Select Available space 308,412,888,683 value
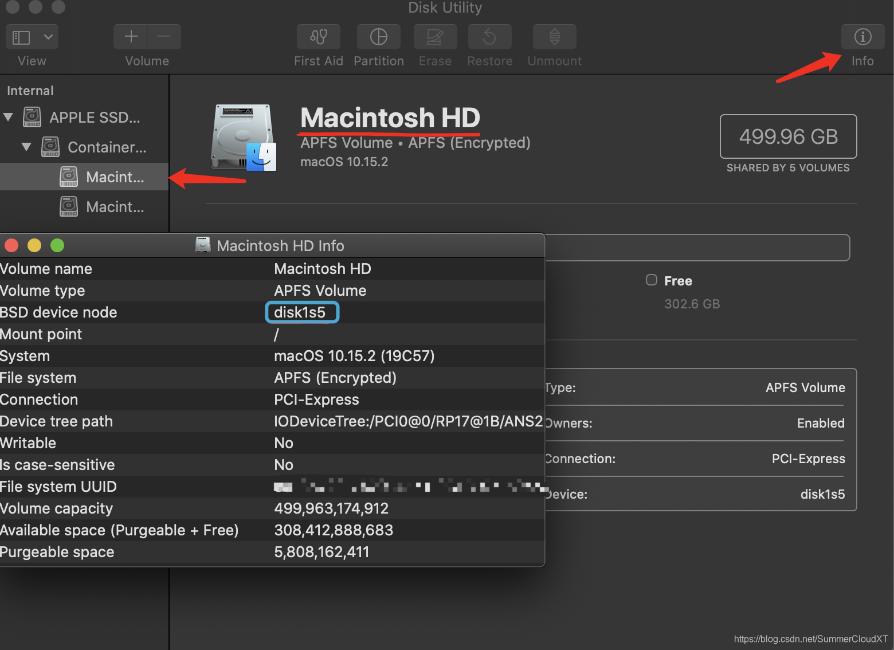Viewport: 894px width, 650px height. coord(334,530)
